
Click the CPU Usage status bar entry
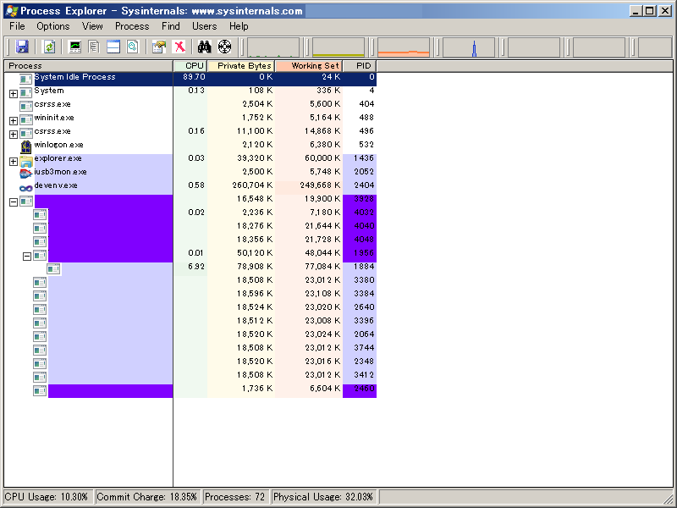coord(49,497)
